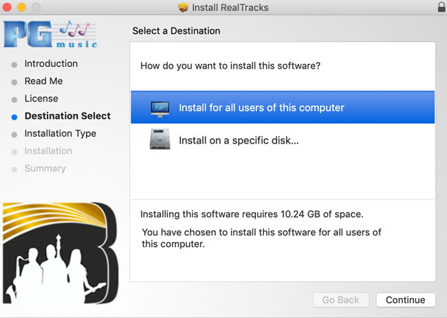Click the lock icon in title bar
This screenshot has width=447, height=318.
tap(441, 7)
